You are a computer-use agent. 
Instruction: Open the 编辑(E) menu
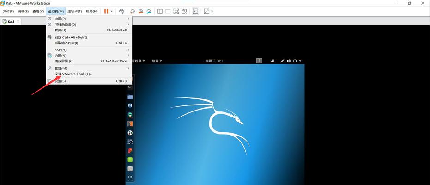23,11
